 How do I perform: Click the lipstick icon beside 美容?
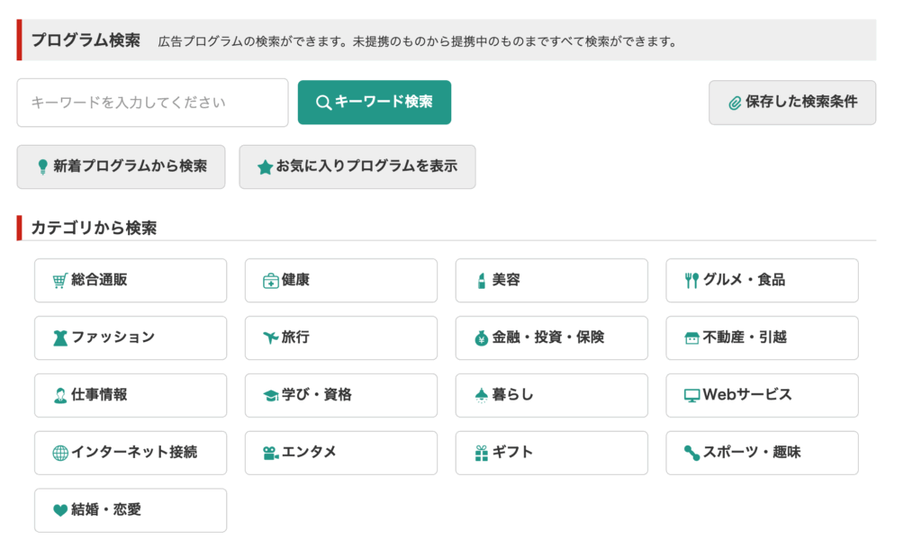(481, 281)
